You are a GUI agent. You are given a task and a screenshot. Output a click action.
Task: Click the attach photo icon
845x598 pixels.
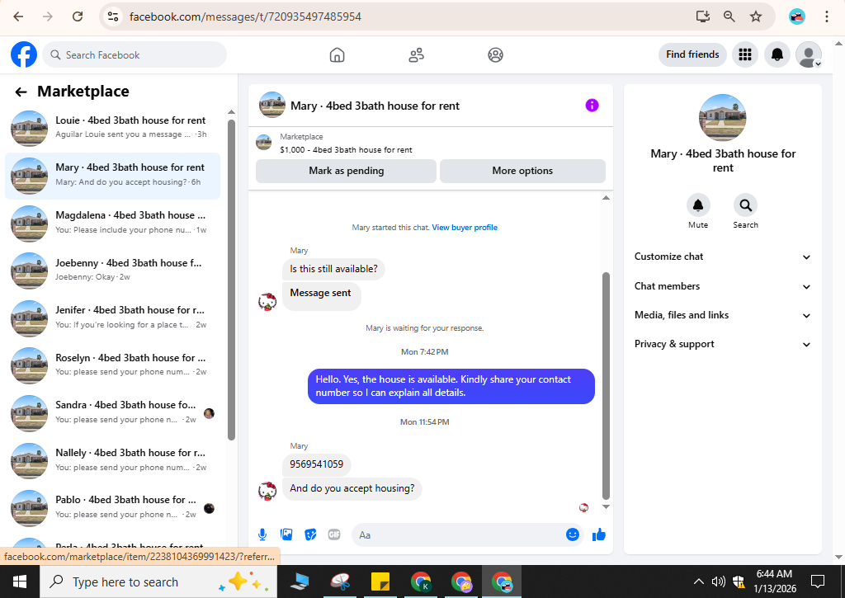click(x=286, y=534)
